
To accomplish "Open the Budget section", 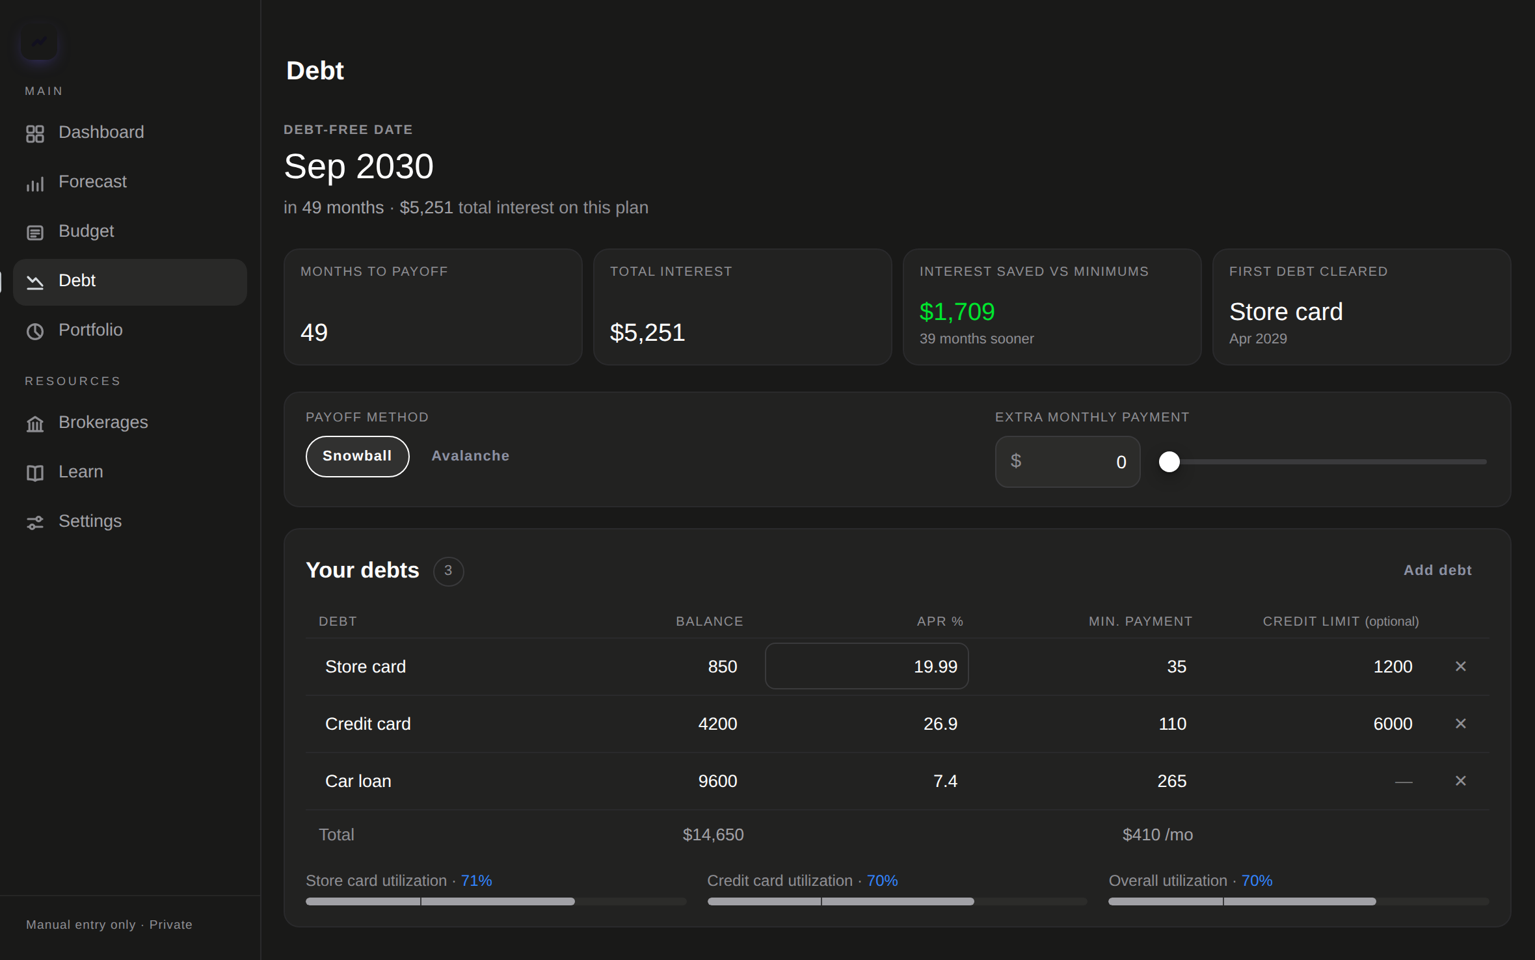I will click(130, 232).
